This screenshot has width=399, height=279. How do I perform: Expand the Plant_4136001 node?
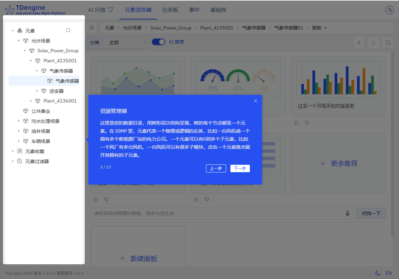tap(31, 101)
